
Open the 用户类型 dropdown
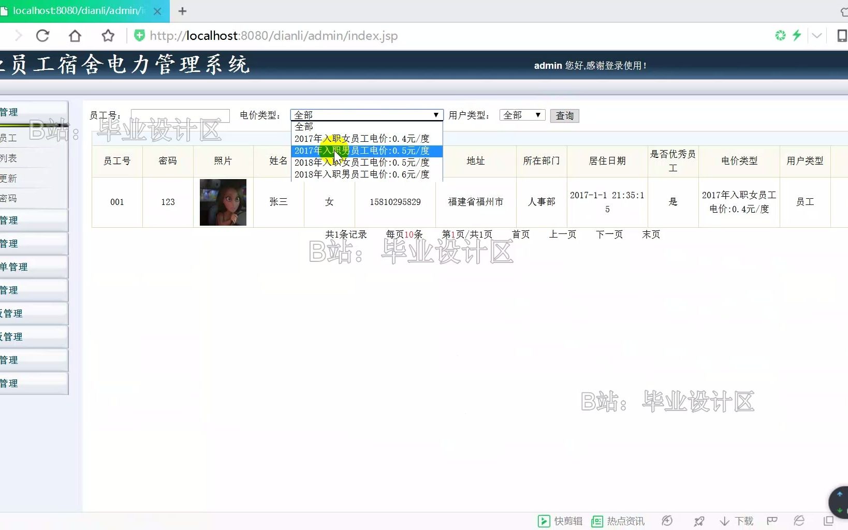click(x=521, y=115)
